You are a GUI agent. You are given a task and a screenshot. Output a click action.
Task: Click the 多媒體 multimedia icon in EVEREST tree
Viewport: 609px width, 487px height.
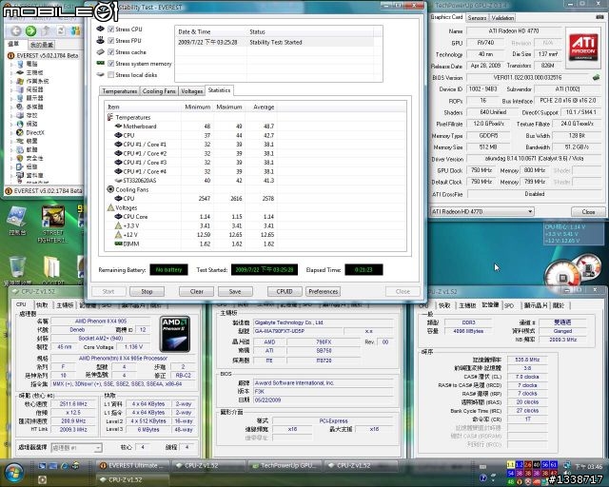(20, 107)
